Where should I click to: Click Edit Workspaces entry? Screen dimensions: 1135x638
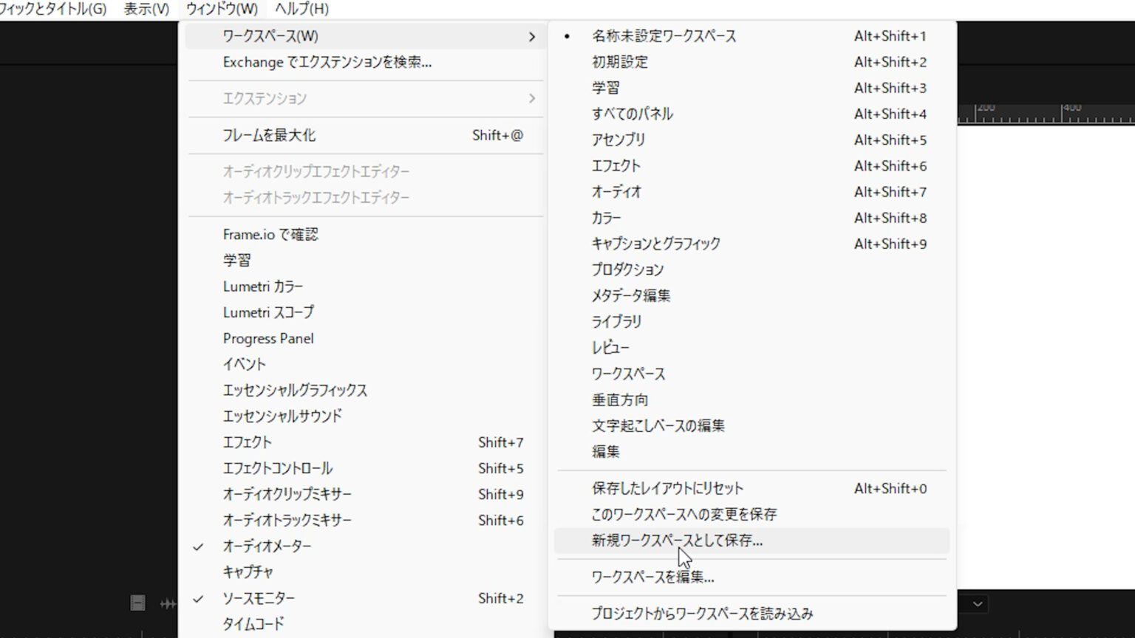pyautogui.click(x=652, y=577)
